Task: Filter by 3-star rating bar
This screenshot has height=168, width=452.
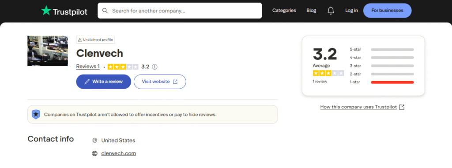Action: click(x=392, y=66)
